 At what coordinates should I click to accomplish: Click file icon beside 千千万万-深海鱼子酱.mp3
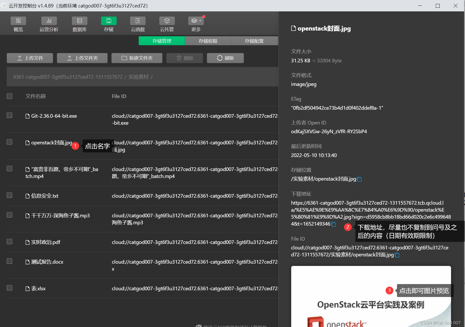(27, 216)
